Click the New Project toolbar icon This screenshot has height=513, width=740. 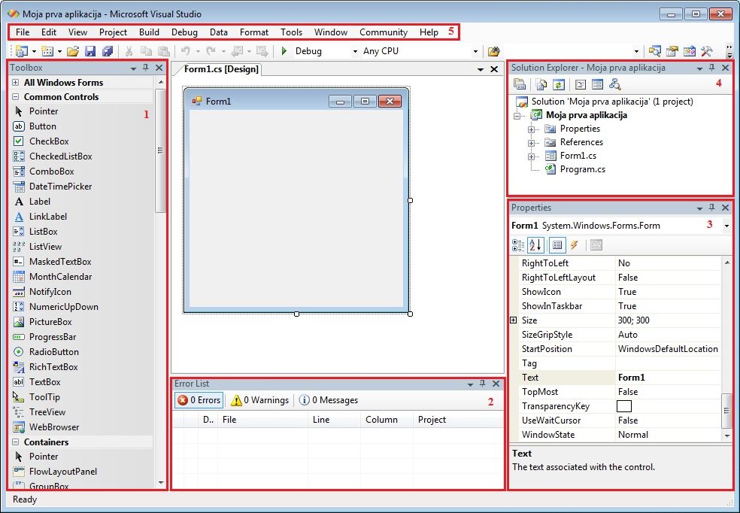pyautogui.click(x=21, y=51)
